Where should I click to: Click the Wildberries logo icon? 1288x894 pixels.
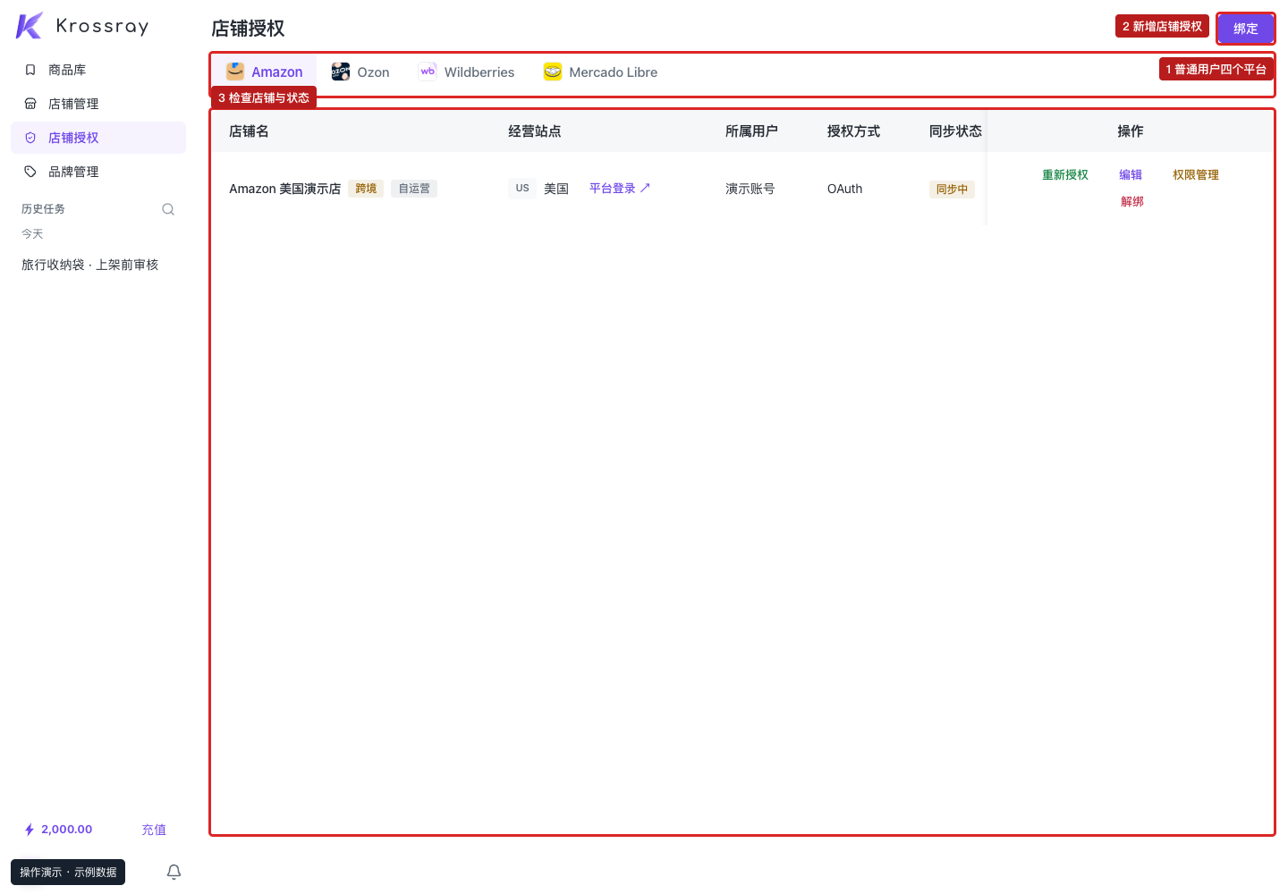tap(428, 72)
